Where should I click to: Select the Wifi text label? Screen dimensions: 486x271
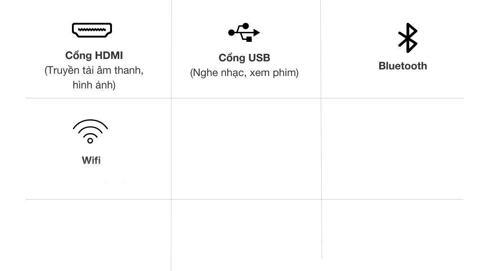pyautogui.click(x=91, y=160)
